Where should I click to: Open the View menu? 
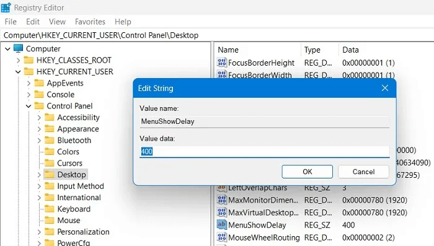(x=57, y=22)
